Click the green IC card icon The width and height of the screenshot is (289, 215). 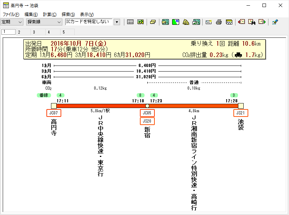pos(176,22)
